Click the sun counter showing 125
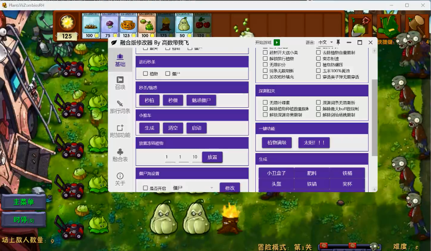The height and width of the screenshot is (251, 431). 67,26
